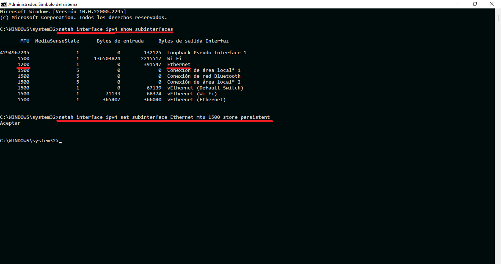Click the 132125 bytes out value
Screen dimensions: 501x264
[153, 52]
